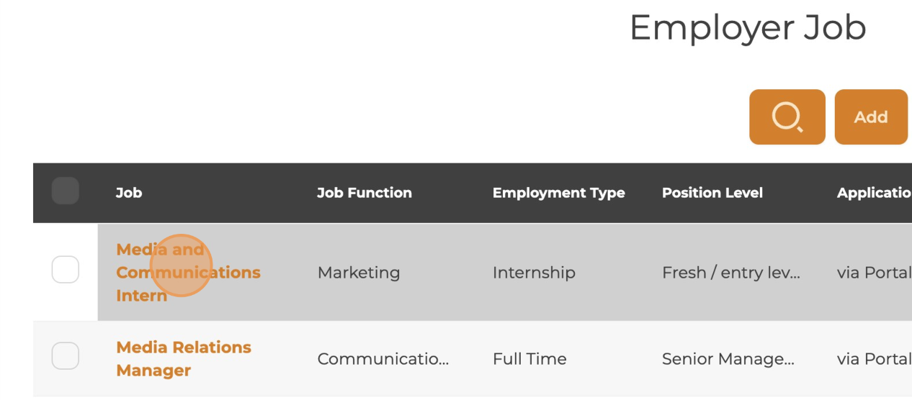Select the Marketing job function cell
Screen dimensions: 912x400
click(x=359, y=273)
